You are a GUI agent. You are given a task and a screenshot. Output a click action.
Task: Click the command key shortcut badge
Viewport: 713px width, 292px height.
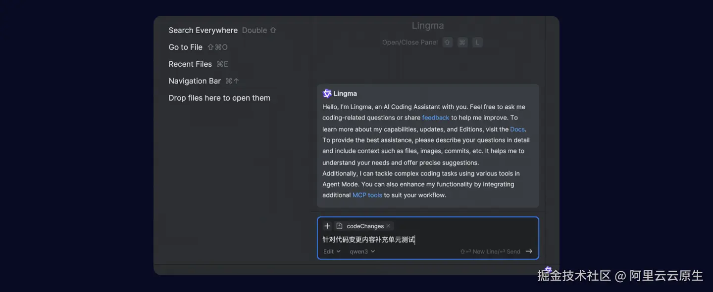(x=462, y=42)
